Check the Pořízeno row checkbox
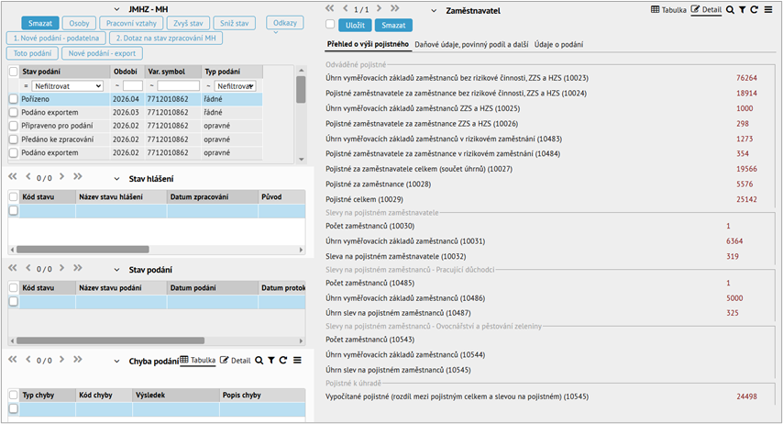Screen dimensions: 783x424 (x=14, y=99)
